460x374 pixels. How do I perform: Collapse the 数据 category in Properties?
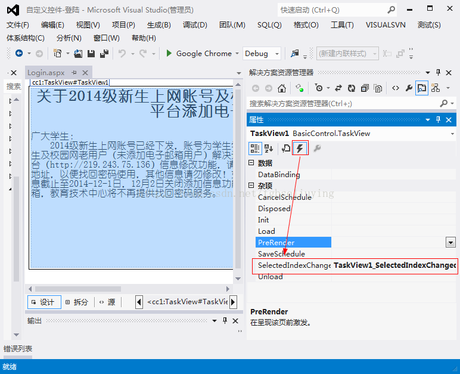(x=251, y=162)
